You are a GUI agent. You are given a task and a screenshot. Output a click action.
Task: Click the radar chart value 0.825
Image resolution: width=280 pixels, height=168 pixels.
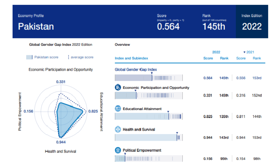pyautogui.click(x=93, y=111)
